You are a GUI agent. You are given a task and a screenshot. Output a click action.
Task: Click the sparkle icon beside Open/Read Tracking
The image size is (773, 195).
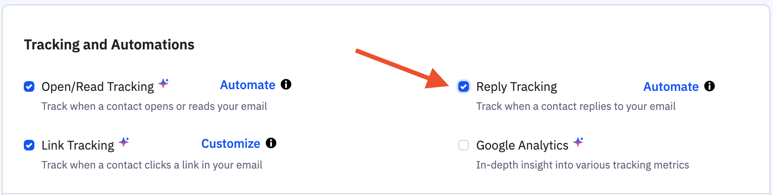coord(164,83)
